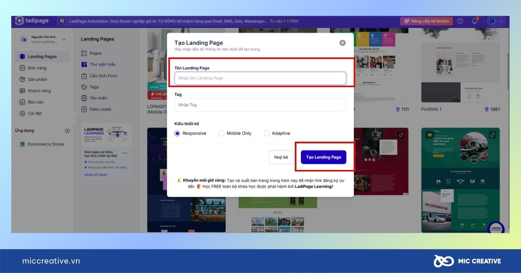The height and width of the screenshot is (273, 521).
Task: Click the link icon on Porsche template
Action: click(x=492, y=135)
